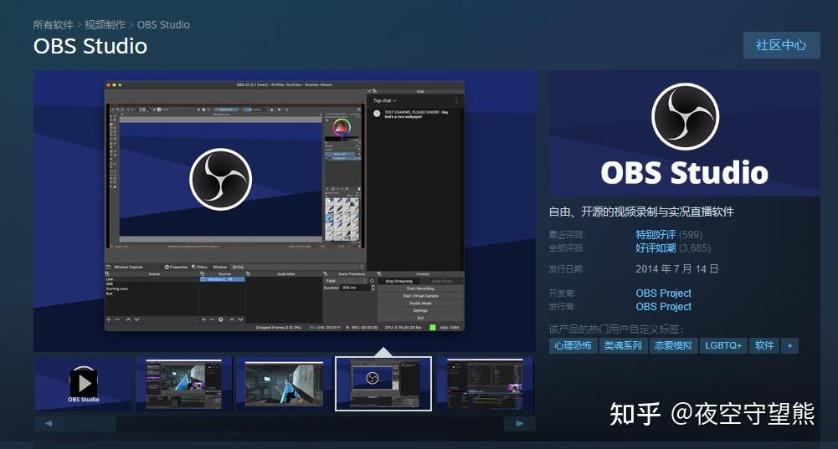Open the third thumbnail with the game scene
Screen dimensions: 838x449
(x=283, y=383)
